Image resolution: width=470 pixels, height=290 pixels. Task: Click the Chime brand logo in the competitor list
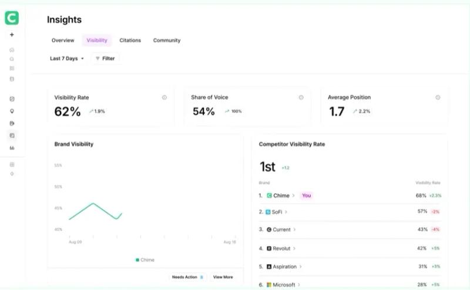click(269, 195)
